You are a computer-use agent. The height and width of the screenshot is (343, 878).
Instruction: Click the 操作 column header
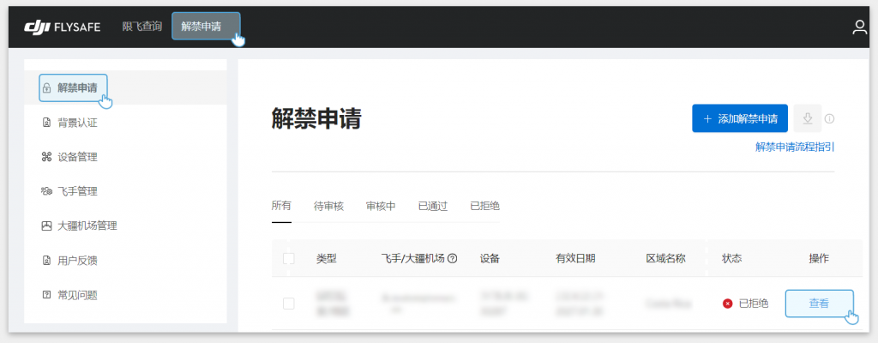(x=819, y=258)
